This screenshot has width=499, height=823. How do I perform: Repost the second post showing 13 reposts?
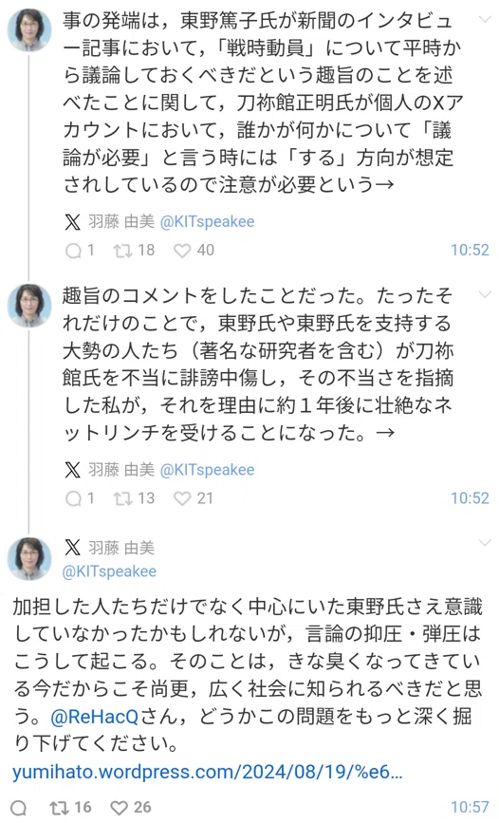(122, 498)
